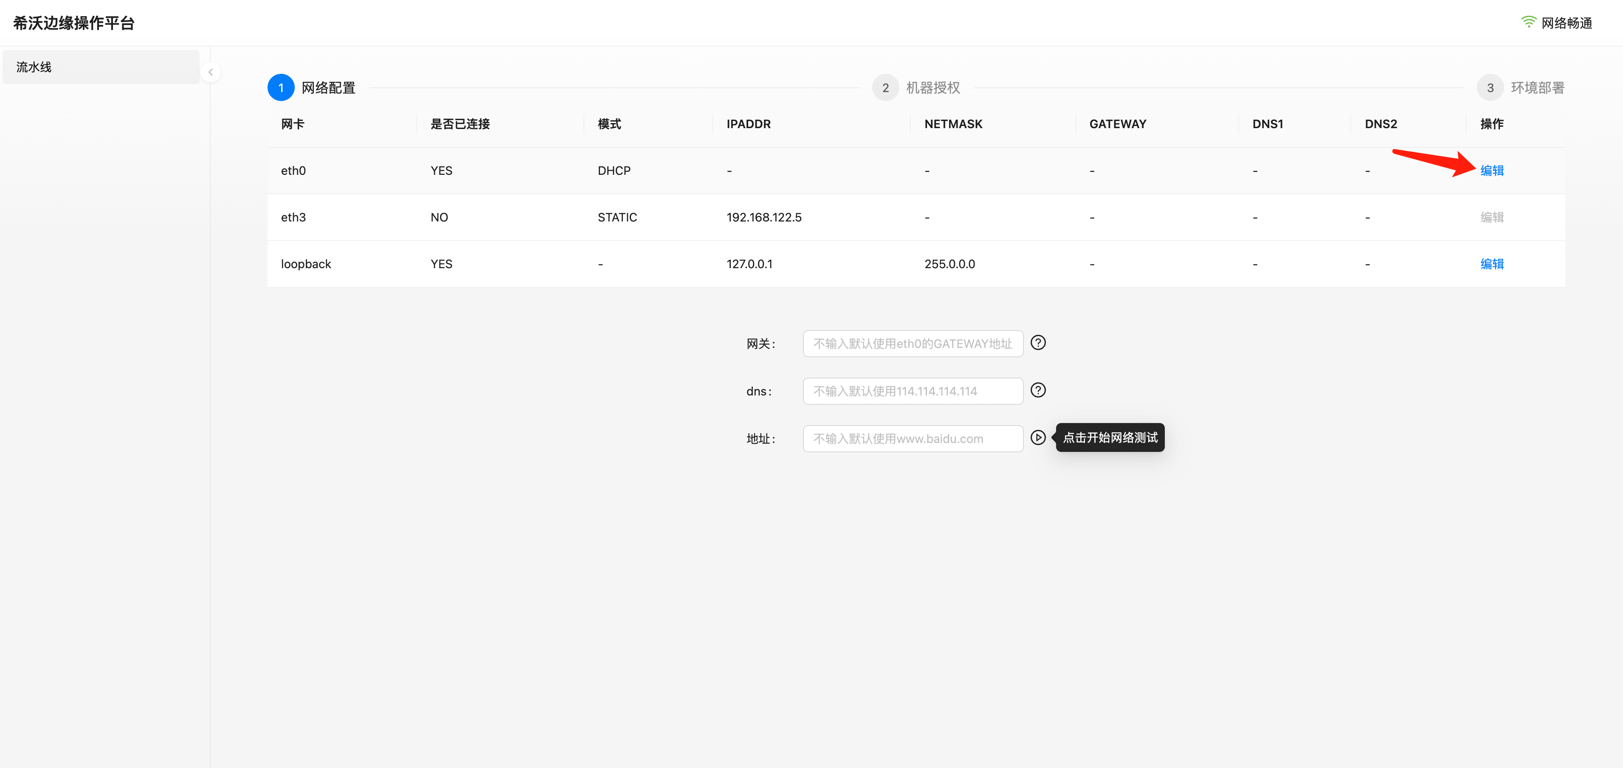Open step 1 circle of network configuration
Image resolution: width=1623 pixels, height=768 pixels.
tap(281, 87)
